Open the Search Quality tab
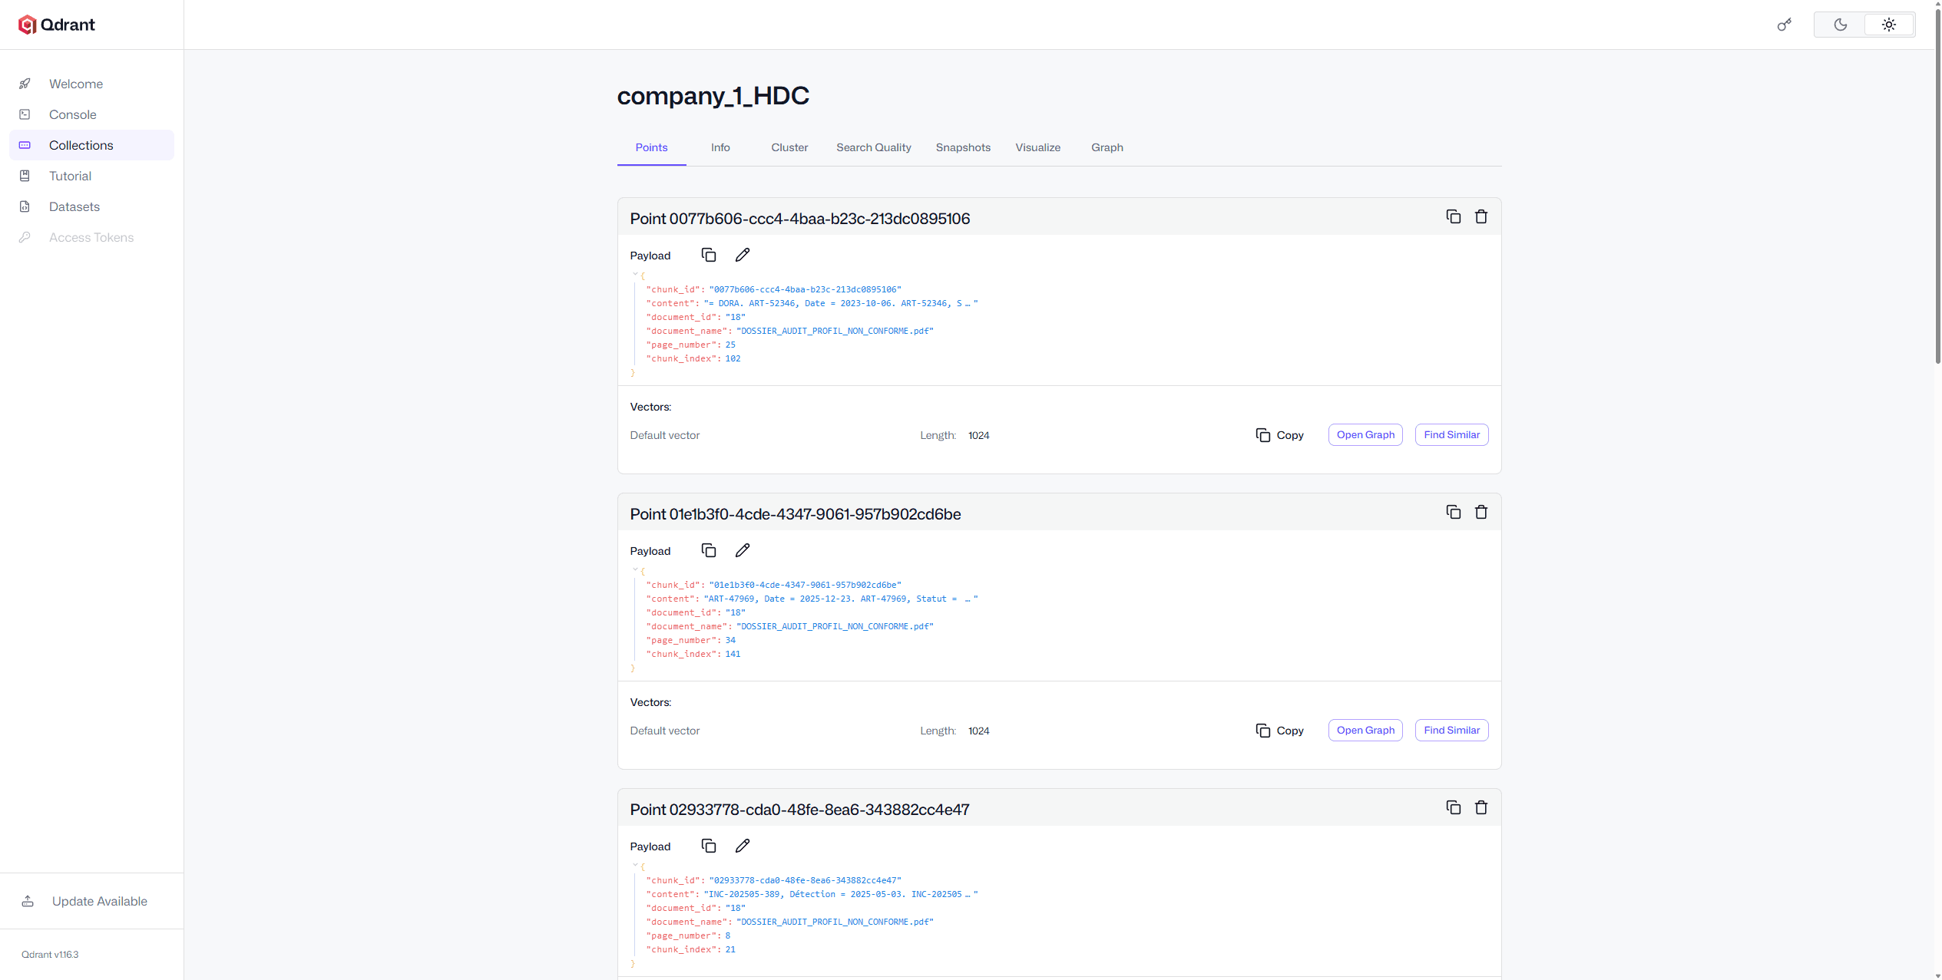 coord(873,147)
